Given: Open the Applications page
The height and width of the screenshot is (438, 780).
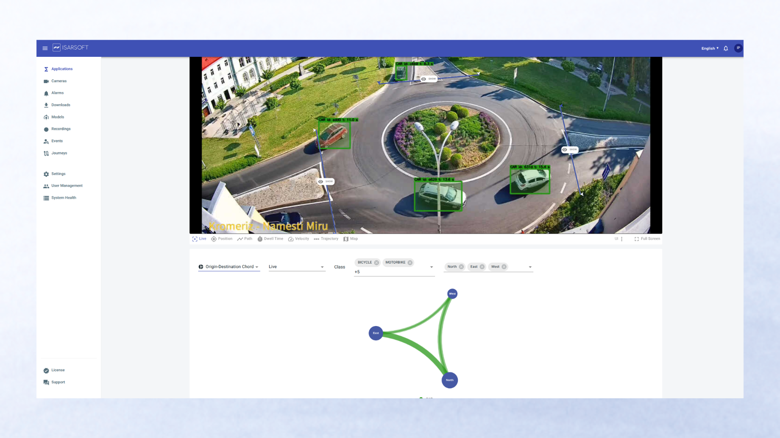Looking at the screenshot, I should [x=62, y=69].
